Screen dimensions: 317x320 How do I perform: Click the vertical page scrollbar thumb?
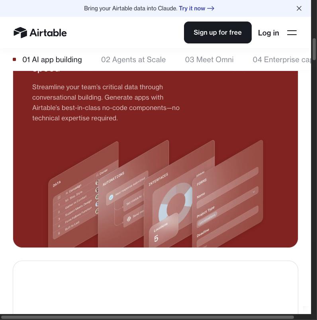(x=314, y=49)
